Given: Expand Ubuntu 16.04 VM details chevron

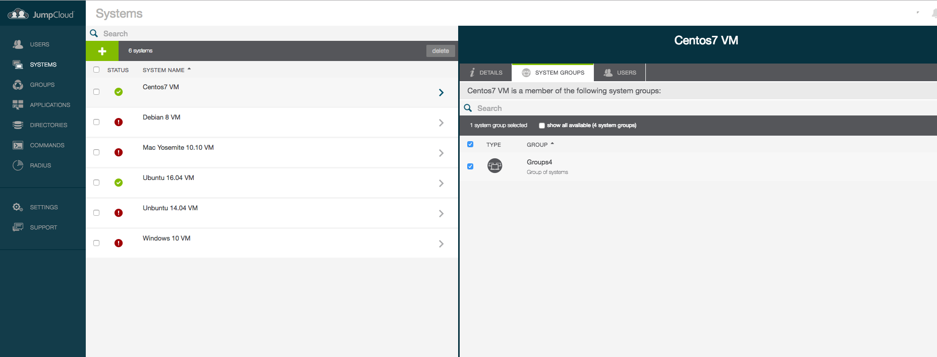Looking at the screenshot, I should pos(441,183).
